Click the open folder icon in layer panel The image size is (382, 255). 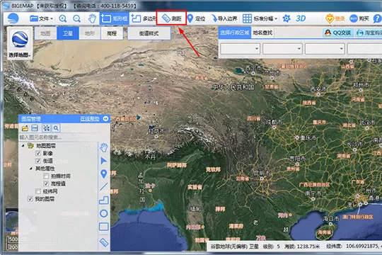[x=25, y=128]
